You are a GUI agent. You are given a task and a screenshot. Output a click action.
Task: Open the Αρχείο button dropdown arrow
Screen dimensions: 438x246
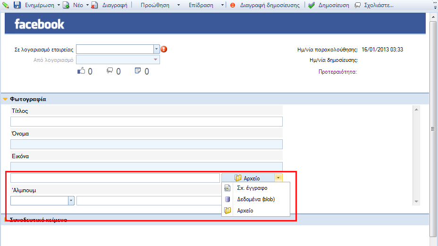click(x=278, y=178)
